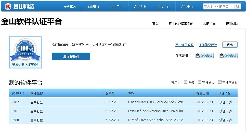Image resolution: width=247 pixels, height=134 pixels.
Task: Open the 我的平台 tab
Action: [209, 23]
